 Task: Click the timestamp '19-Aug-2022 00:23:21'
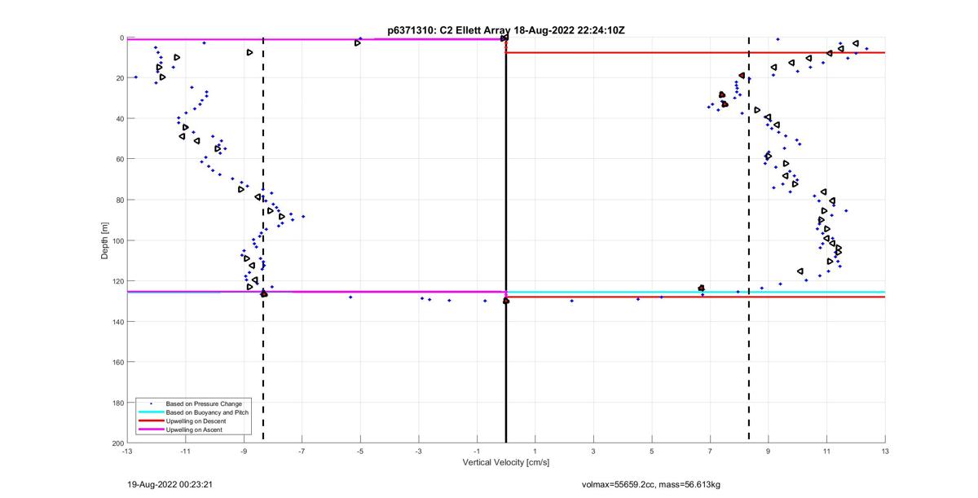tap(170, 485)
